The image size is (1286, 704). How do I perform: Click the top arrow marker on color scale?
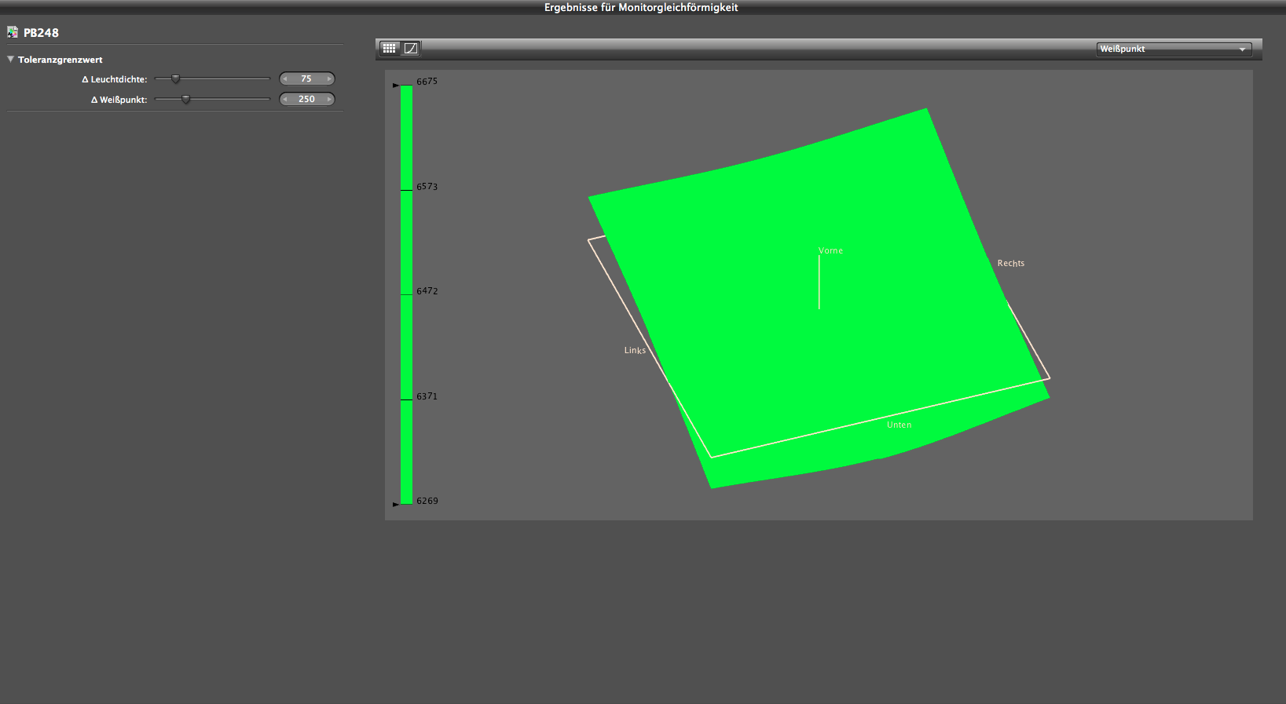[x=396, y=85]
